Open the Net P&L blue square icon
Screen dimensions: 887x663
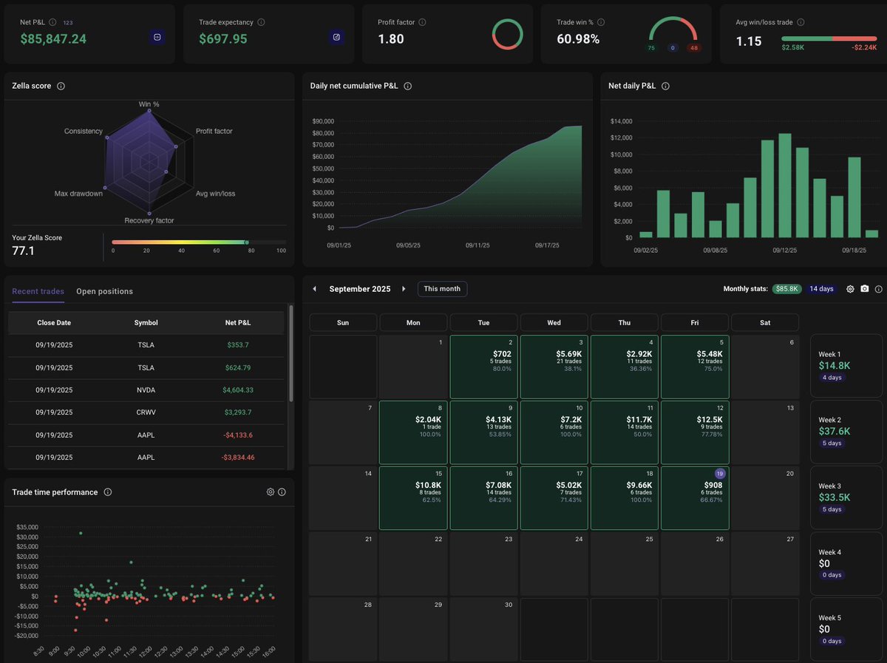[x=157, y=36]
